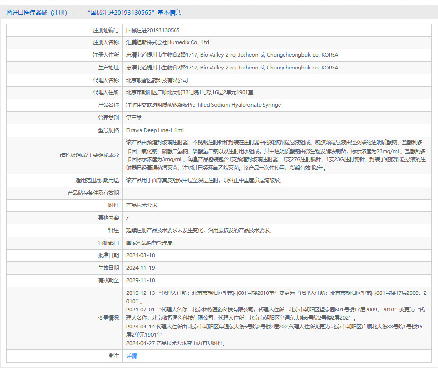Click product name Pre-filled Sodium Hyaluronate Syringe
Screen dimensions: 438x379
tap(203, 105)
